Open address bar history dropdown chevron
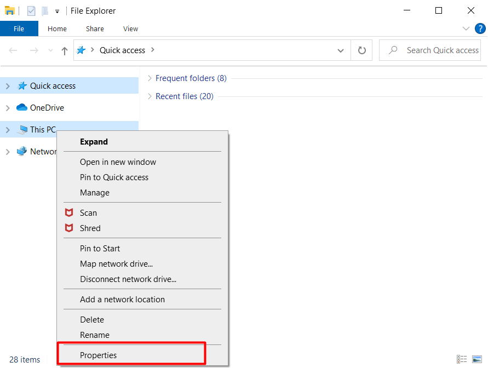The image size is (488, 368). click(341, 50)
